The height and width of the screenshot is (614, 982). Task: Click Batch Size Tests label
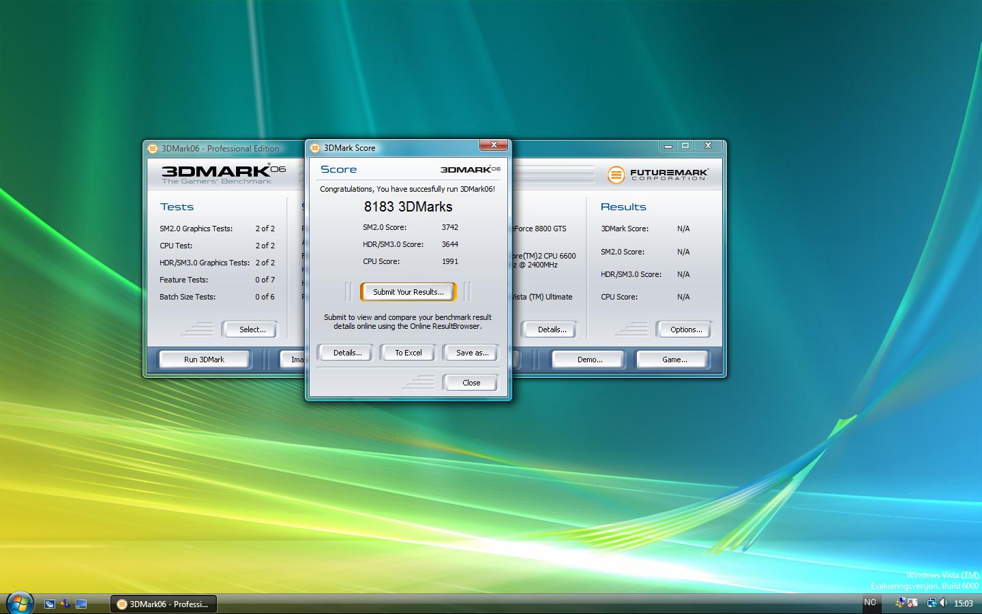(x=188, y=297)
